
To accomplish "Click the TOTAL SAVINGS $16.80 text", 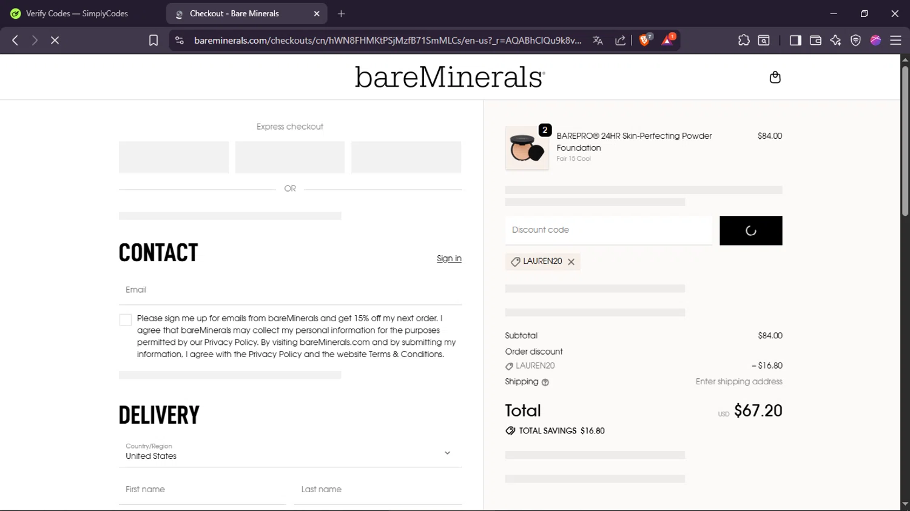I will (x=562, y=431).
